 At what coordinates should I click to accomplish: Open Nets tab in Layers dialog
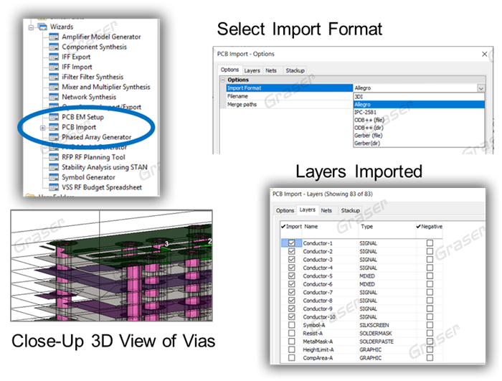[326, 210]
